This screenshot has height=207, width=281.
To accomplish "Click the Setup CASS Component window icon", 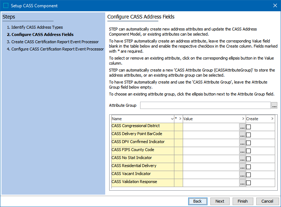I will tap(6, 5).
